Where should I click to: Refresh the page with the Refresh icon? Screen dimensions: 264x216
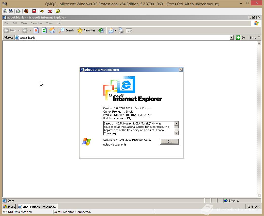tap(44, 30)
